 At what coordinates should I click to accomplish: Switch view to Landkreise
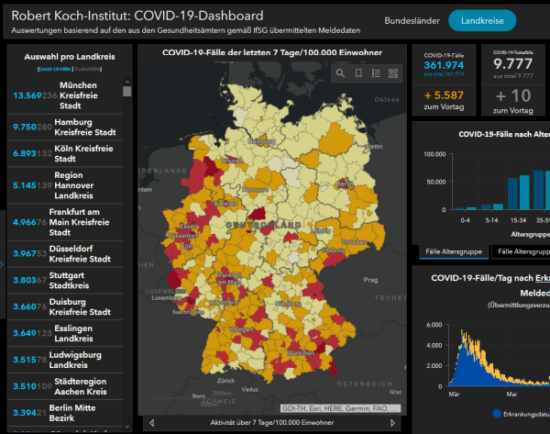point(482,20)
